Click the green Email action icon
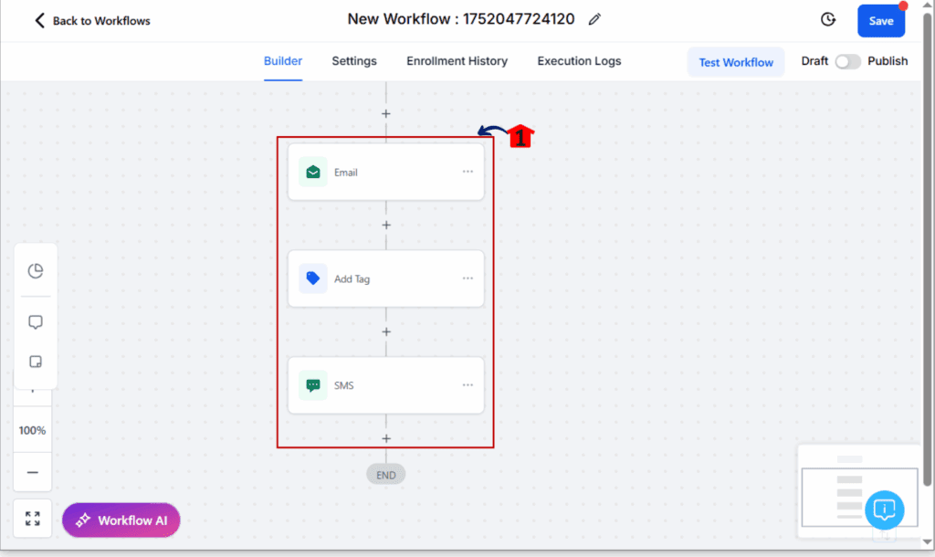 [x=313, y=173]
